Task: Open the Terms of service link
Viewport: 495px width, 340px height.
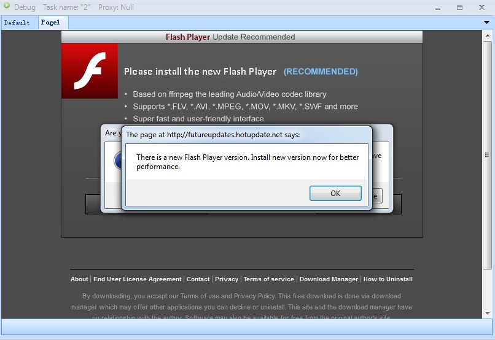Action: click(x=268, y=279)
